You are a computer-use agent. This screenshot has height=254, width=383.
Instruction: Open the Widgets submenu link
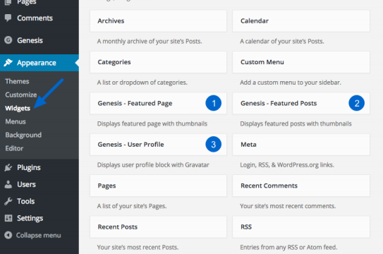point(18,108)
